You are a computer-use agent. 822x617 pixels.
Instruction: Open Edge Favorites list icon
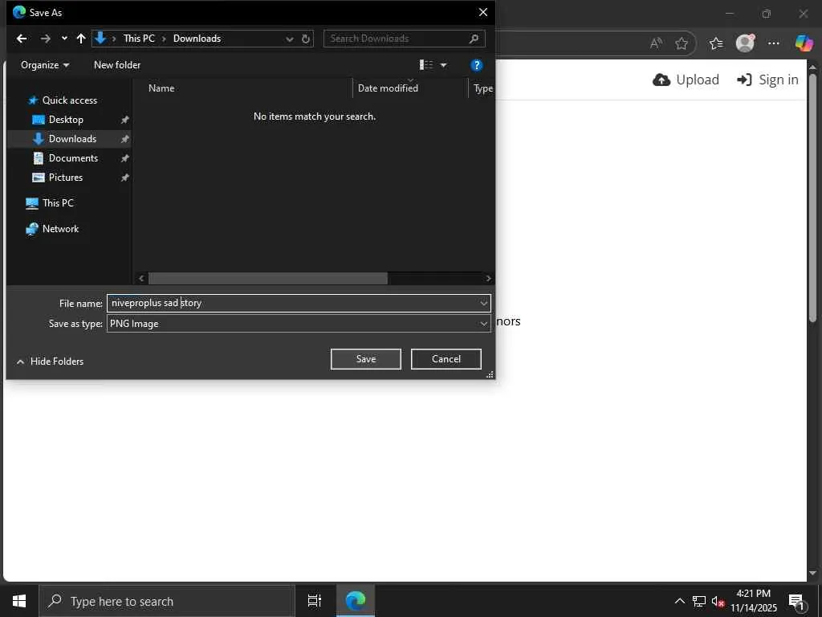click(x=716, y=43)
